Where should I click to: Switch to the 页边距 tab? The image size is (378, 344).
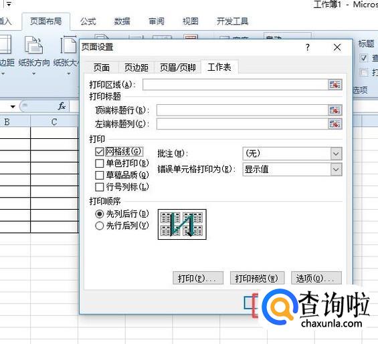pos(136,67)
